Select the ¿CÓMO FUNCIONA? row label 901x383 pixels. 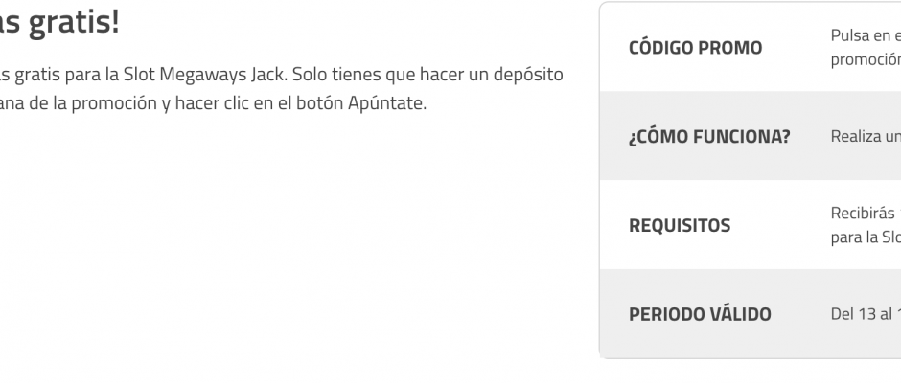(709, 137)
